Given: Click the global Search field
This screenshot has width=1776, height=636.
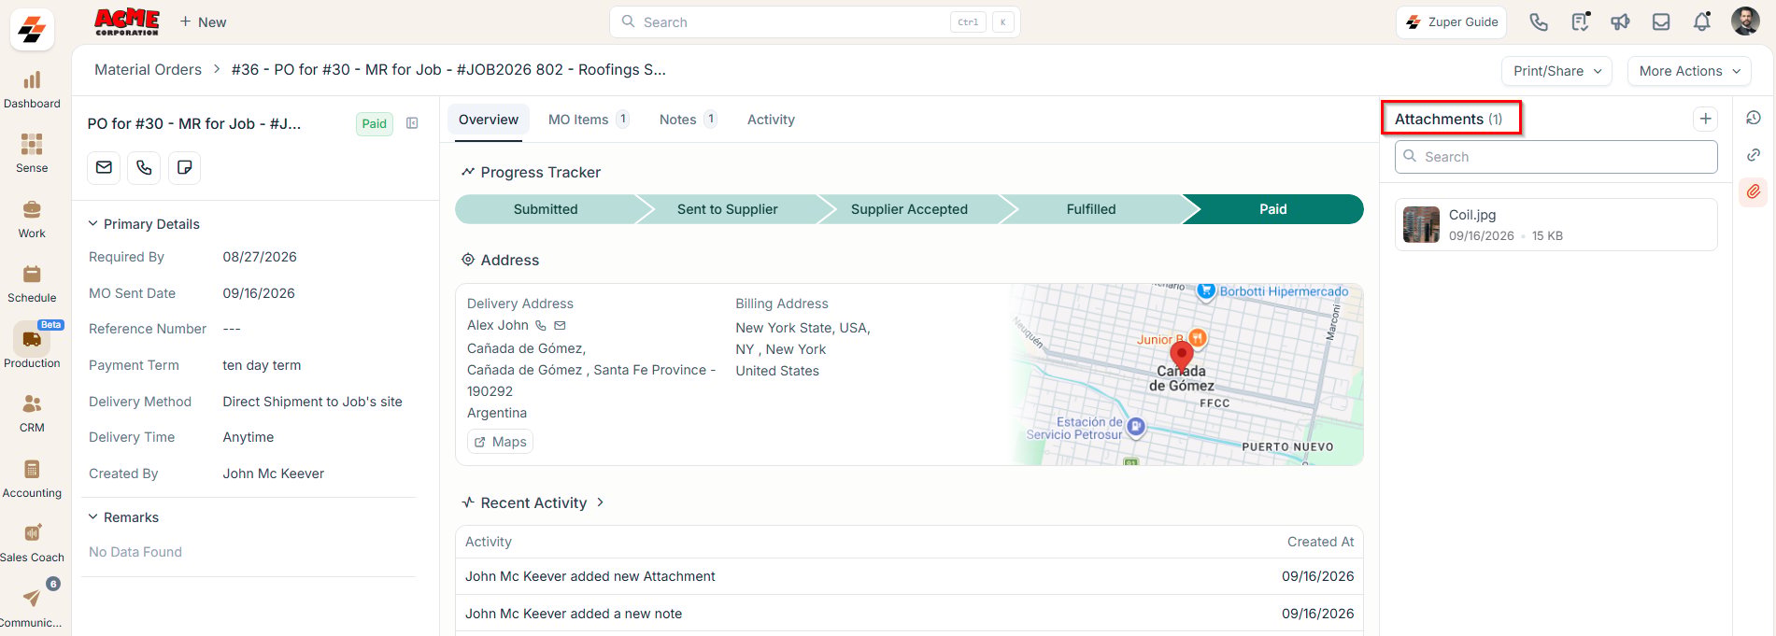Looking at the screenshot, I should 815,22.
